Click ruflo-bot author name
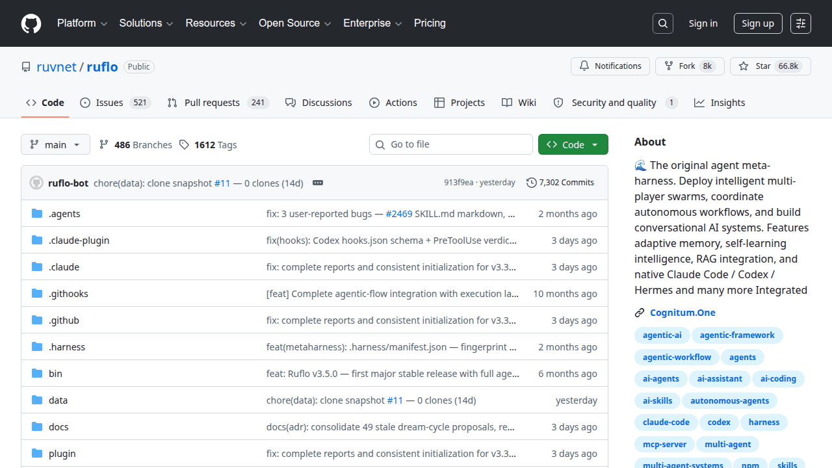This screenshot has width=832, height=468. pyautogui.click(x=68, y=183)
